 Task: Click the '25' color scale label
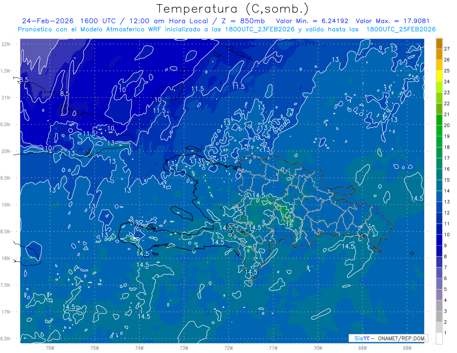click(x=447, y=71)
